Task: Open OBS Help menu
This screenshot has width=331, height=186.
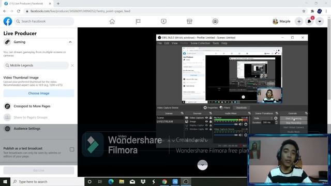Action: tap(224, 43)
